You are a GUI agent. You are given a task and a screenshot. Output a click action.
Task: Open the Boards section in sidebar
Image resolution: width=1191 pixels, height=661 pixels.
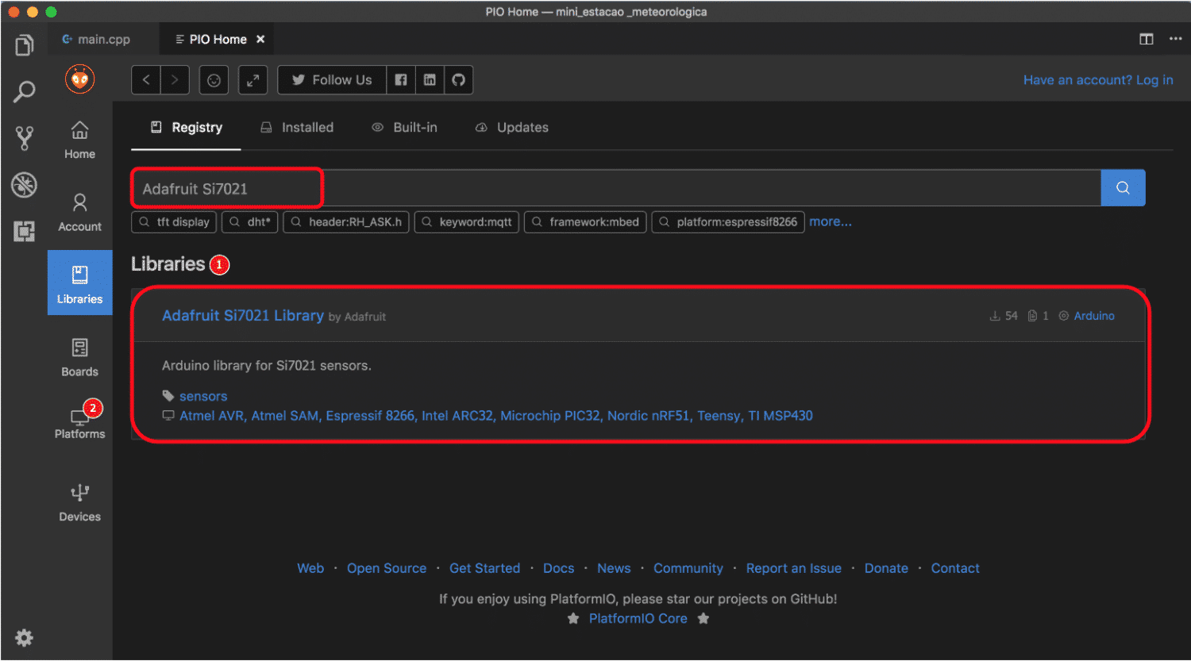click(79, 357)
